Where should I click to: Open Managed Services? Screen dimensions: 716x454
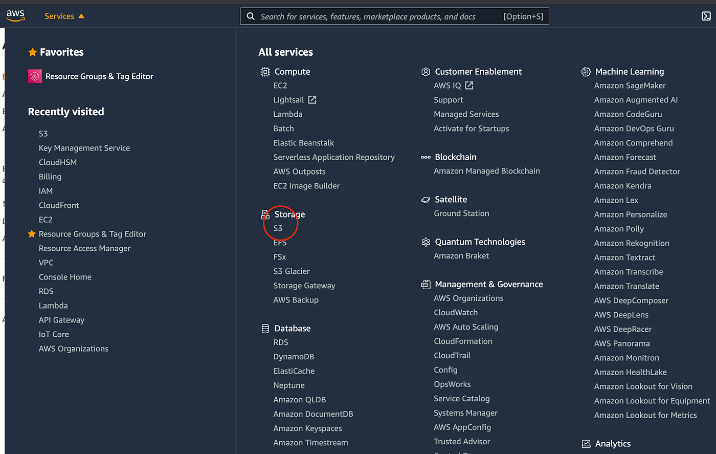pyautogui.click(x=466, y=114)
